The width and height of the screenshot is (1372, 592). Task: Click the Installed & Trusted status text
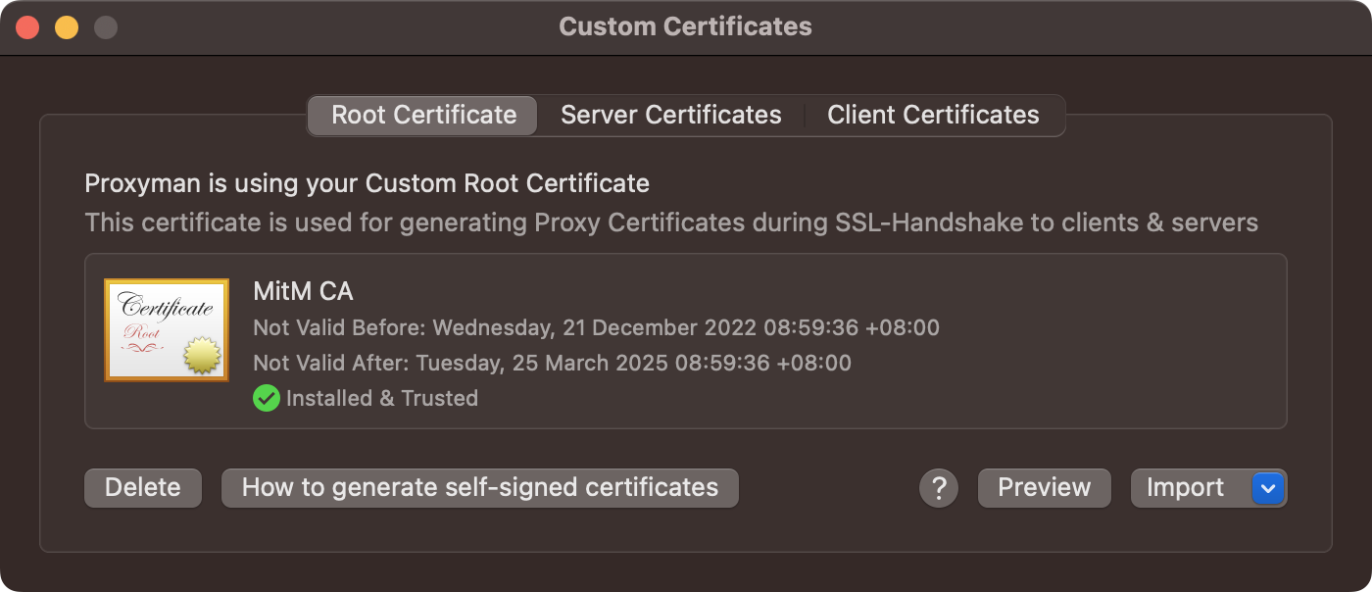coord(382,398)
